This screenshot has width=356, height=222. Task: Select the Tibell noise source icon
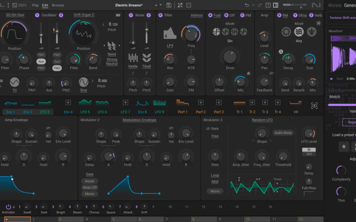(x=146, y=58)
